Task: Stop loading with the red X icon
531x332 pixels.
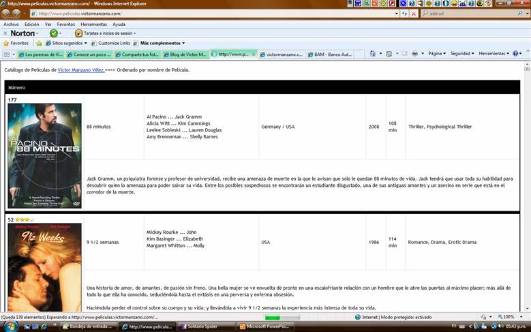Action: coord(414,13)
